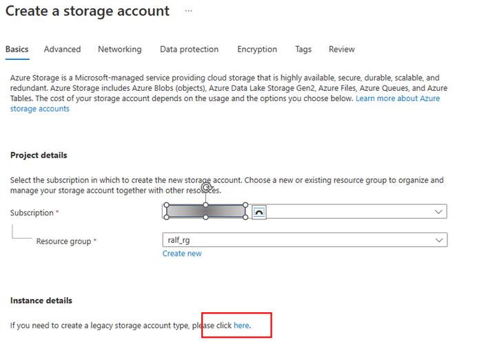
Task: Click the redacted subscription name box
Action: click(205, 212)
